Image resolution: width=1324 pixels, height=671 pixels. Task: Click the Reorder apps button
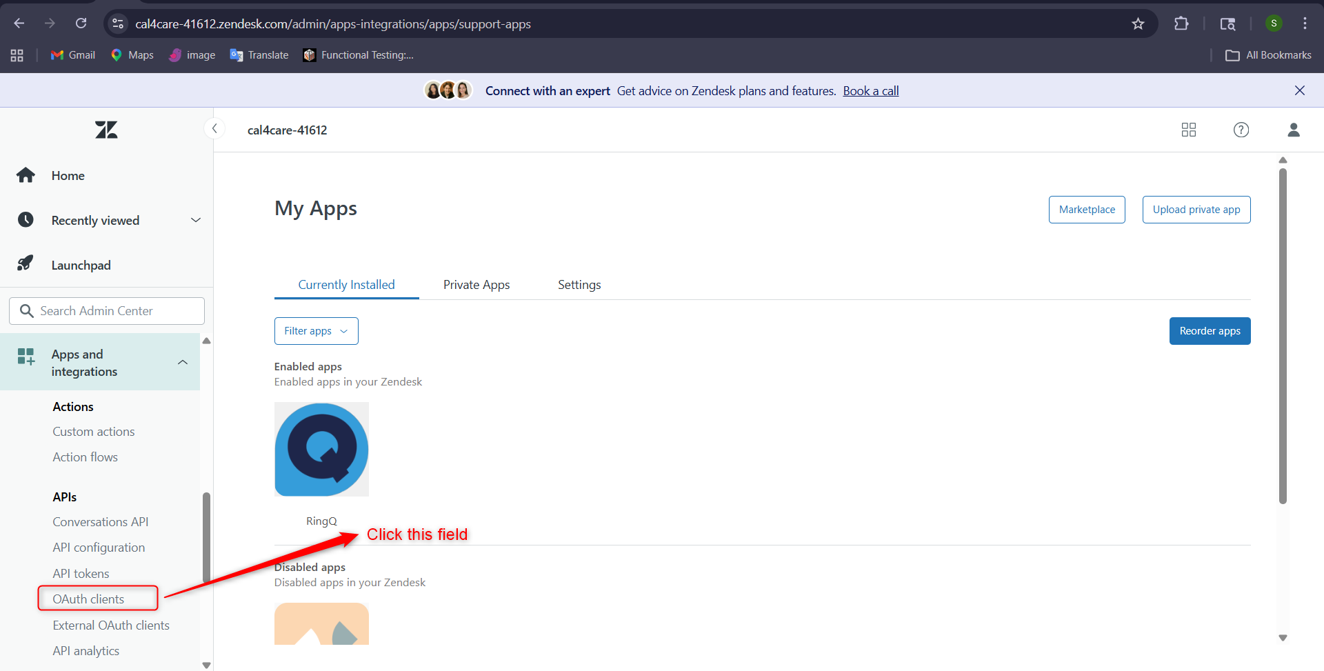point(1210,331)
